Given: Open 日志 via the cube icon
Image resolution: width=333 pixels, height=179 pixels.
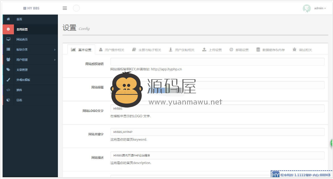Looking at the screenshot, I should (8, 100).
